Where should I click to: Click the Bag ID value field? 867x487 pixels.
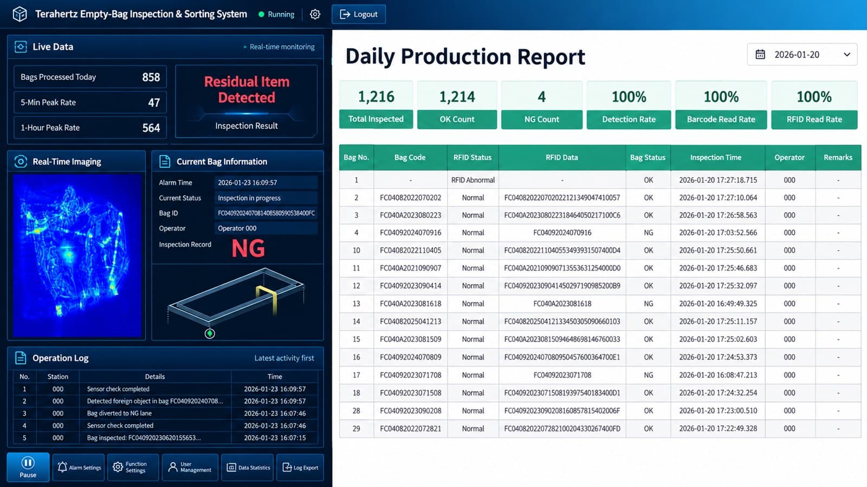(266, 213)
